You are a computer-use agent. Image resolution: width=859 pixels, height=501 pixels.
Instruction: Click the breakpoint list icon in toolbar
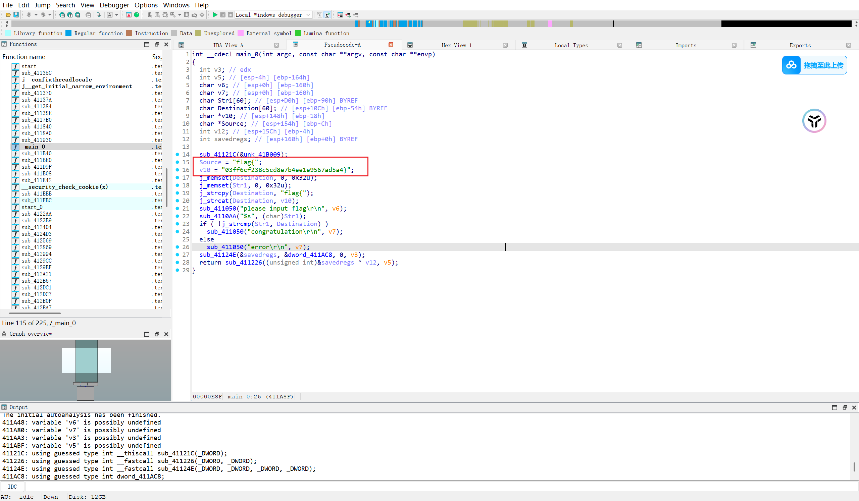340,15
